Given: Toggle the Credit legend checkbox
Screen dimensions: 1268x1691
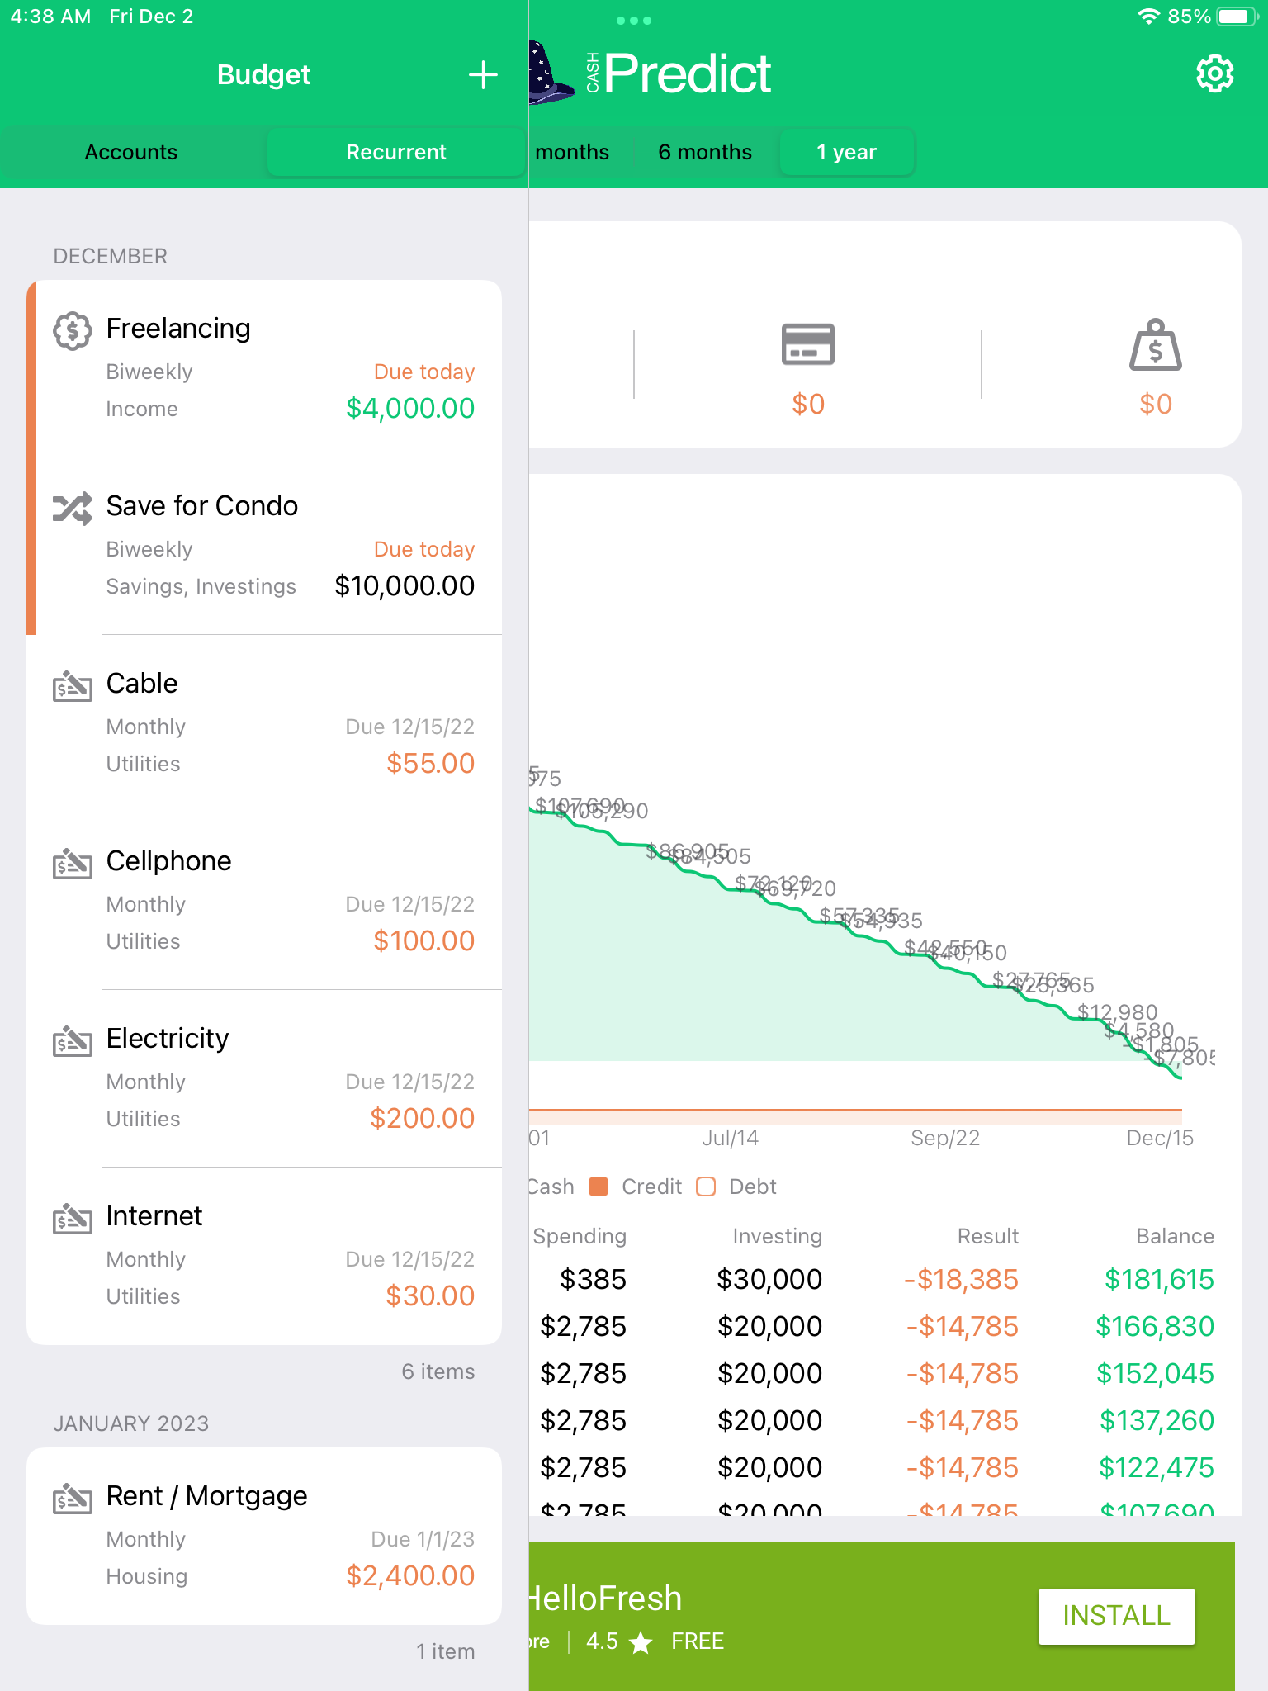Looking at the screenshot, I should (599, 1187).
